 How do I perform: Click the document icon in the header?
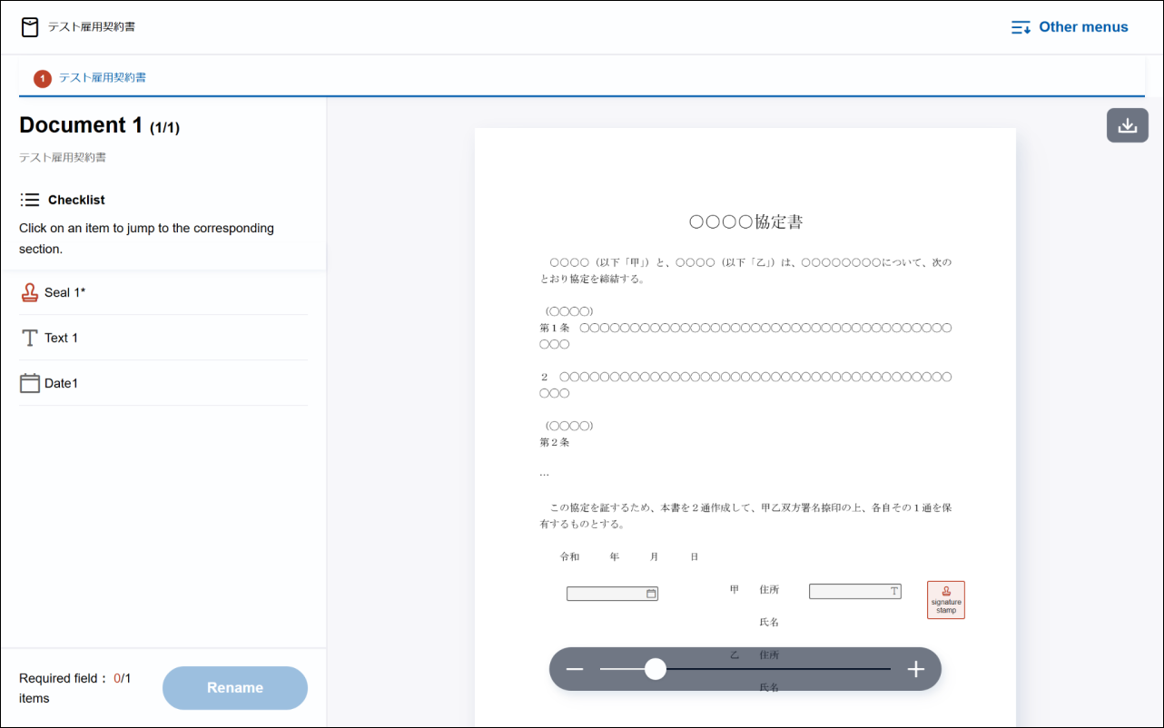pyautogui.click(x=30, y=27)
